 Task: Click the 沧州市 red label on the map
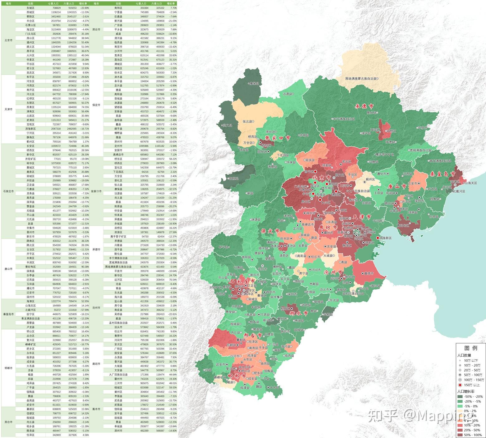click(x=334, y=272)
